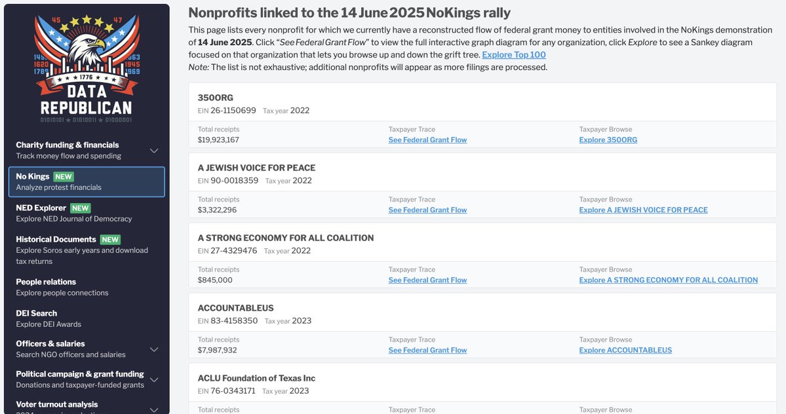
Task: Expand Political campaign & grant funding chevron
Action: coord(155,379)
